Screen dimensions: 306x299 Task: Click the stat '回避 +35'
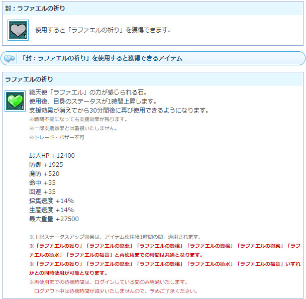[x=42, y=191]
